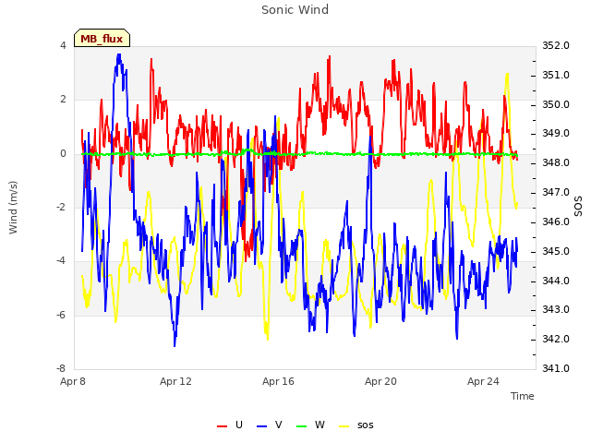Click the MB_flux label box
Image resolution: width=591 pixels, height=443 pixels.
102,38
